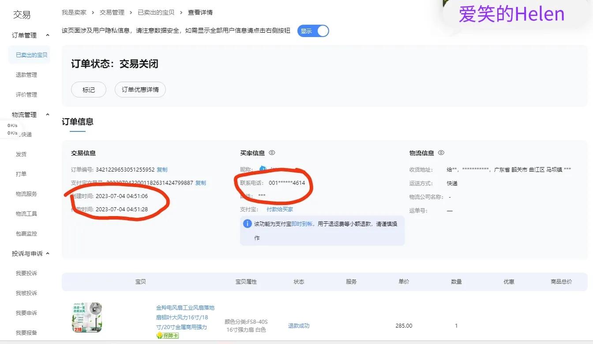Open 发货 from the logistics menu
The image size is (593, 344).
[21, 154]
